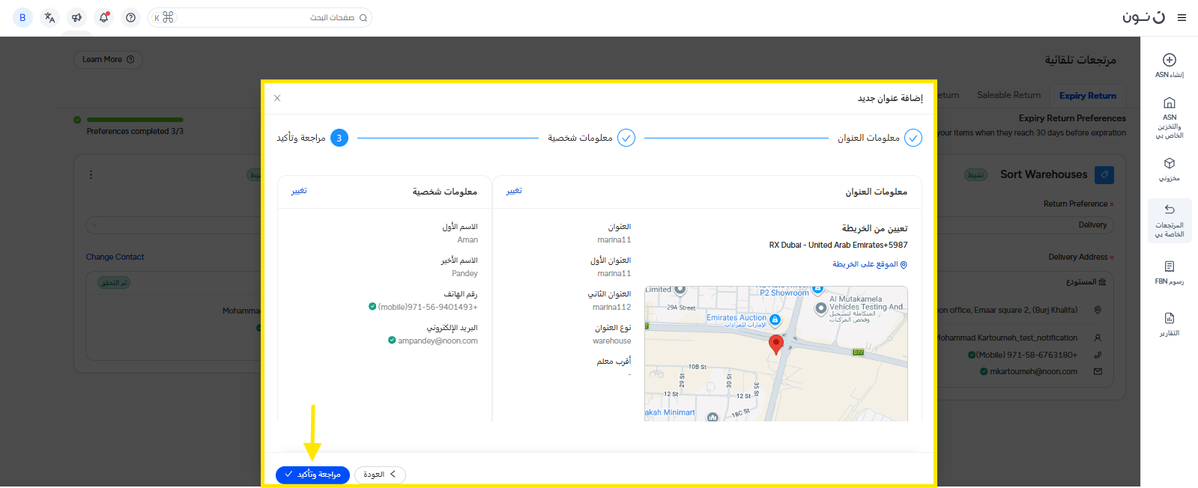Click the personal information step checkmark

[x=626, y=138]
